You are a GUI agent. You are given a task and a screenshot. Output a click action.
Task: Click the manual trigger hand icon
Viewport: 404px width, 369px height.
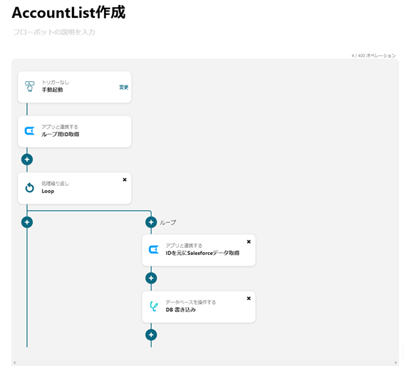29,86
